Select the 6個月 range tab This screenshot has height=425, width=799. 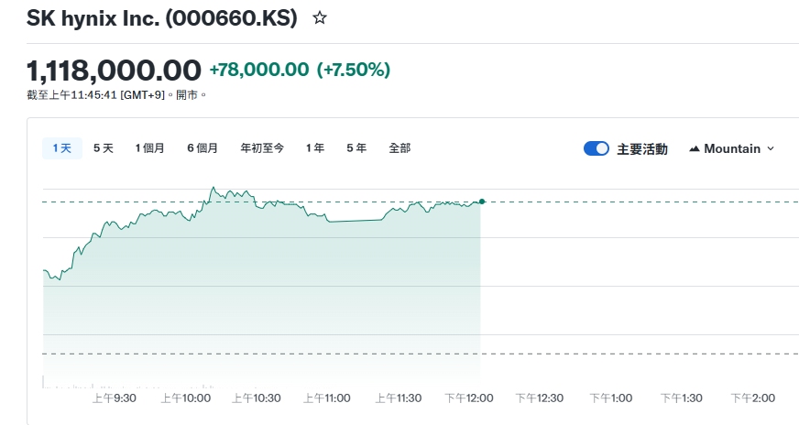202,148
